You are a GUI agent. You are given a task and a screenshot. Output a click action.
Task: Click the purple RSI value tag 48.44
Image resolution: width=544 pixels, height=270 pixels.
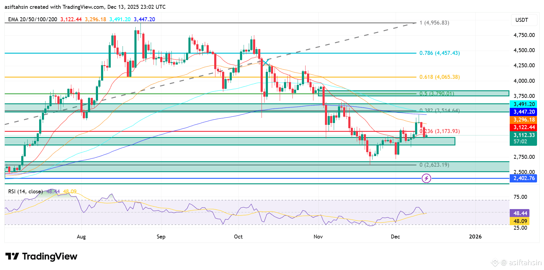(x=520, y=213)
